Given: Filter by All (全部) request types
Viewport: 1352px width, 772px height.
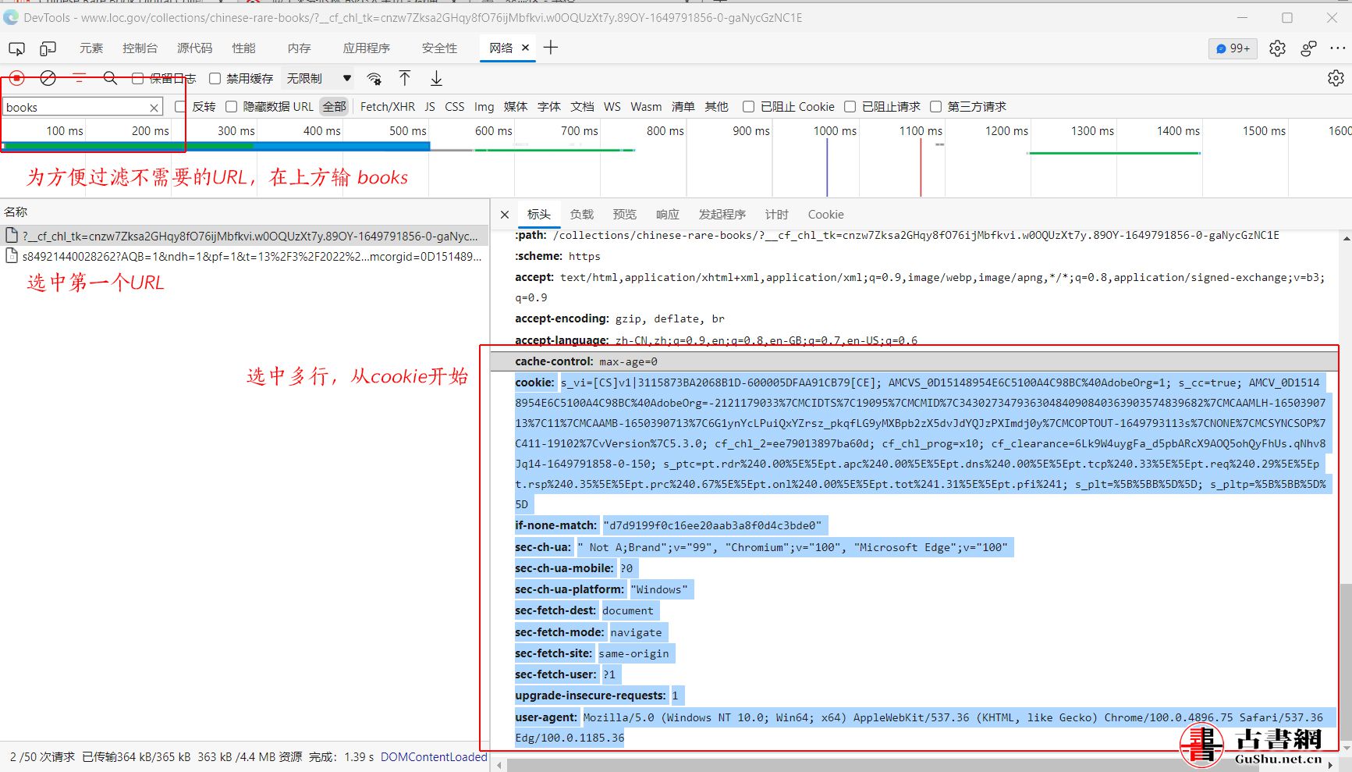Looking at the screenshot, I should click(x=335, y=107).
